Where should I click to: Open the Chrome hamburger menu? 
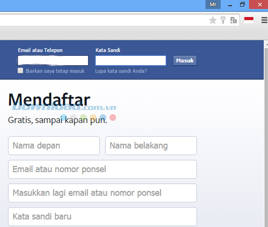coord(264,20)
